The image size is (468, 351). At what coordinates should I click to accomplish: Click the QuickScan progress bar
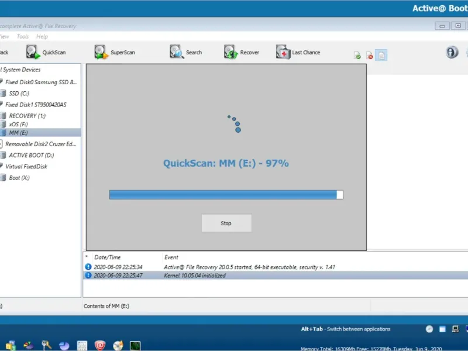(226, 195)
